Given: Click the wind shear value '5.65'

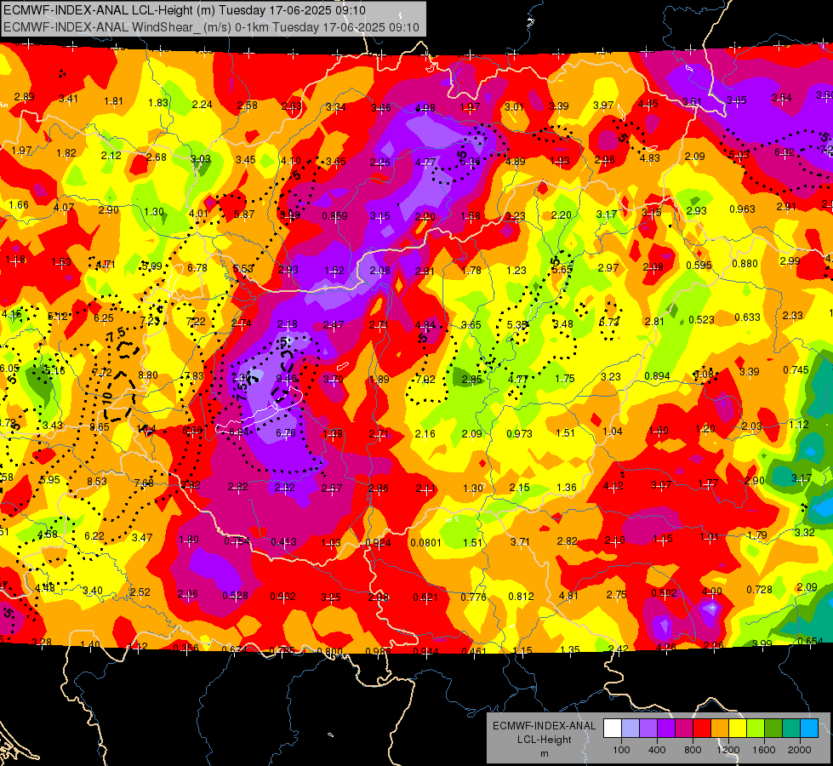Looking at the screenshot, I should pos(562,270).
